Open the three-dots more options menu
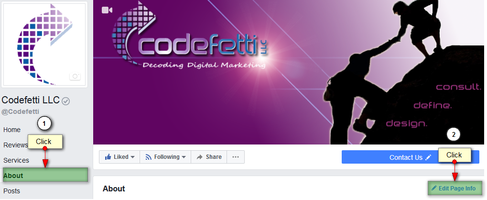487x200 pixels. 236,157
